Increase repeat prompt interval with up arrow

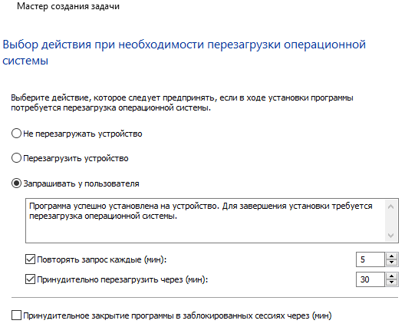tap(391, 256)
